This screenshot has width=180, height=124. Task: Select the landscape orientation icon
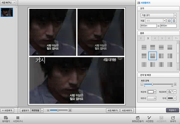[169, 21]
